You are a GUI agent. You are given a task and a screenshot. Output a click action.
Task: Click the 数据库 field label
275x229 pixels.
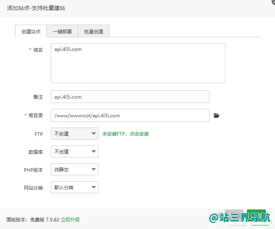coord(36,152)
